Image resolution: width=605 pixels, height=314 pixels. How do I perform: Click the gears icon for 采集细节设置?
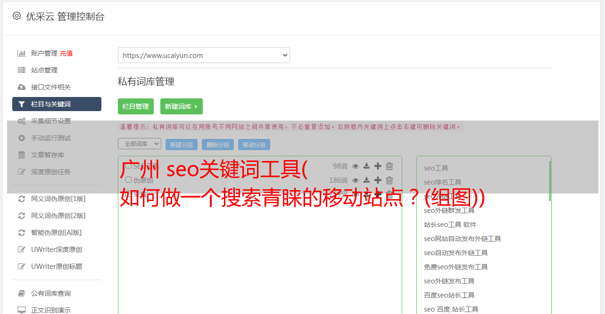pos(22,121)
